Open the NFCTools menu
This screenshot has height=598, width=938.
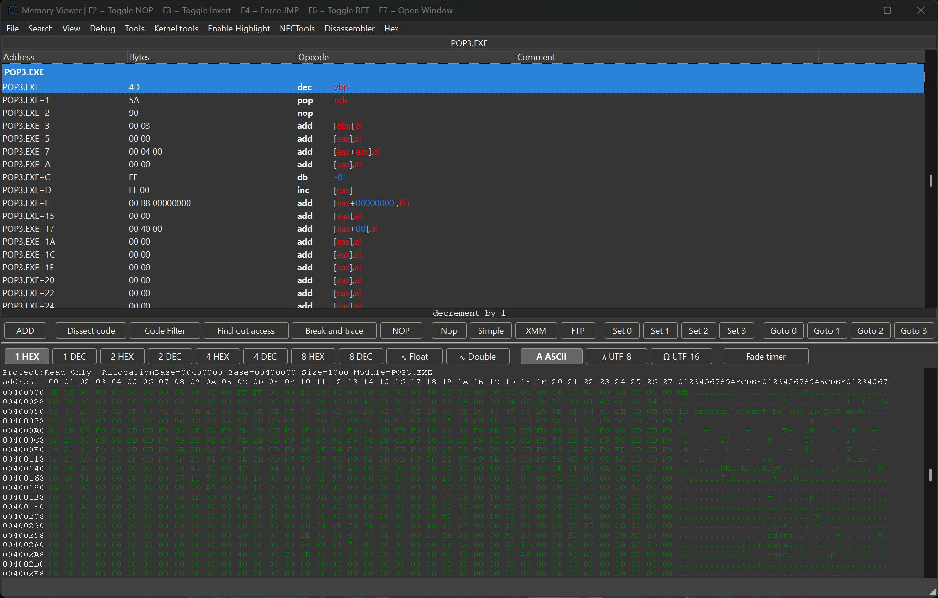pos(297,29)
